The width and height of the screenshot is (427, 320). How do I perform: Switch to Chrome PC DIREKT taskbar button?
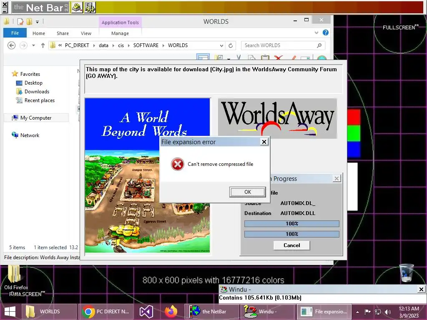(x=106, y=312)
